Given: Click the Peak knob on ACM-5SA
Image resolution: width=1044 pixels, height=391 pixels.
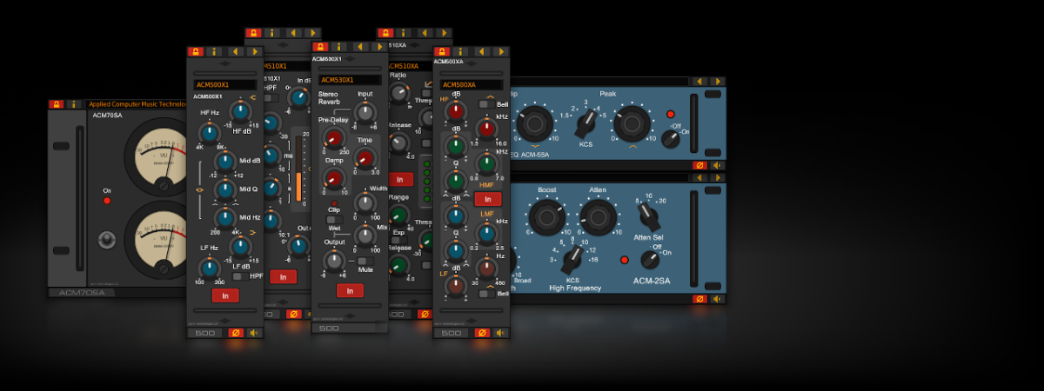Looking at the screenshot, I should click(632, 123).
